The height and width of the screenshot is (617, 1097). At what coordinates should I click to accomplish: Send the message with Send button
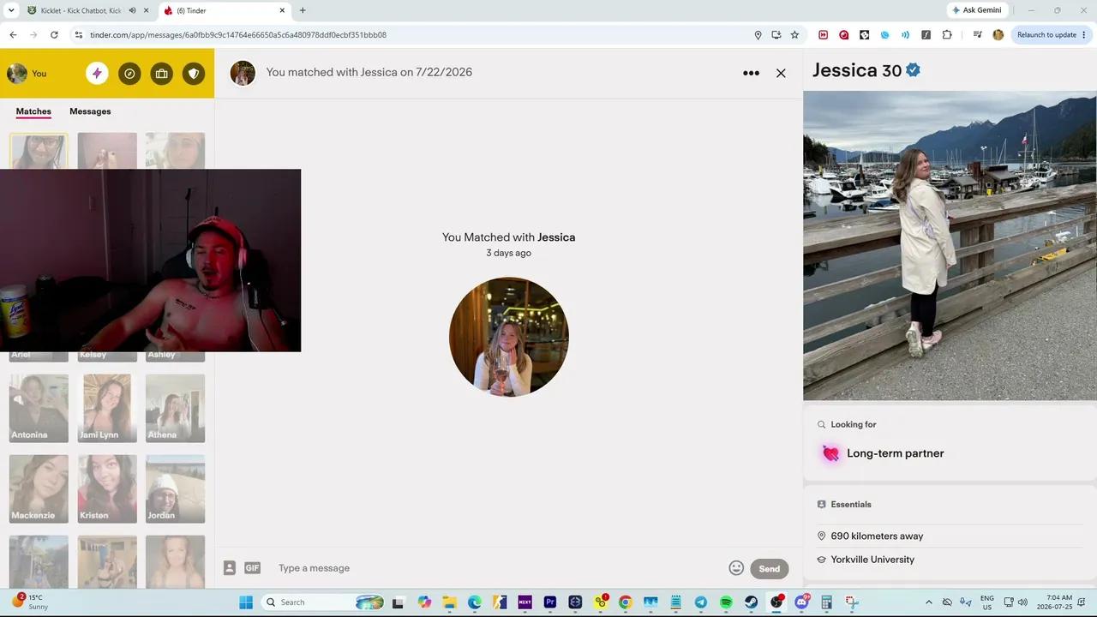coord(769,568)
